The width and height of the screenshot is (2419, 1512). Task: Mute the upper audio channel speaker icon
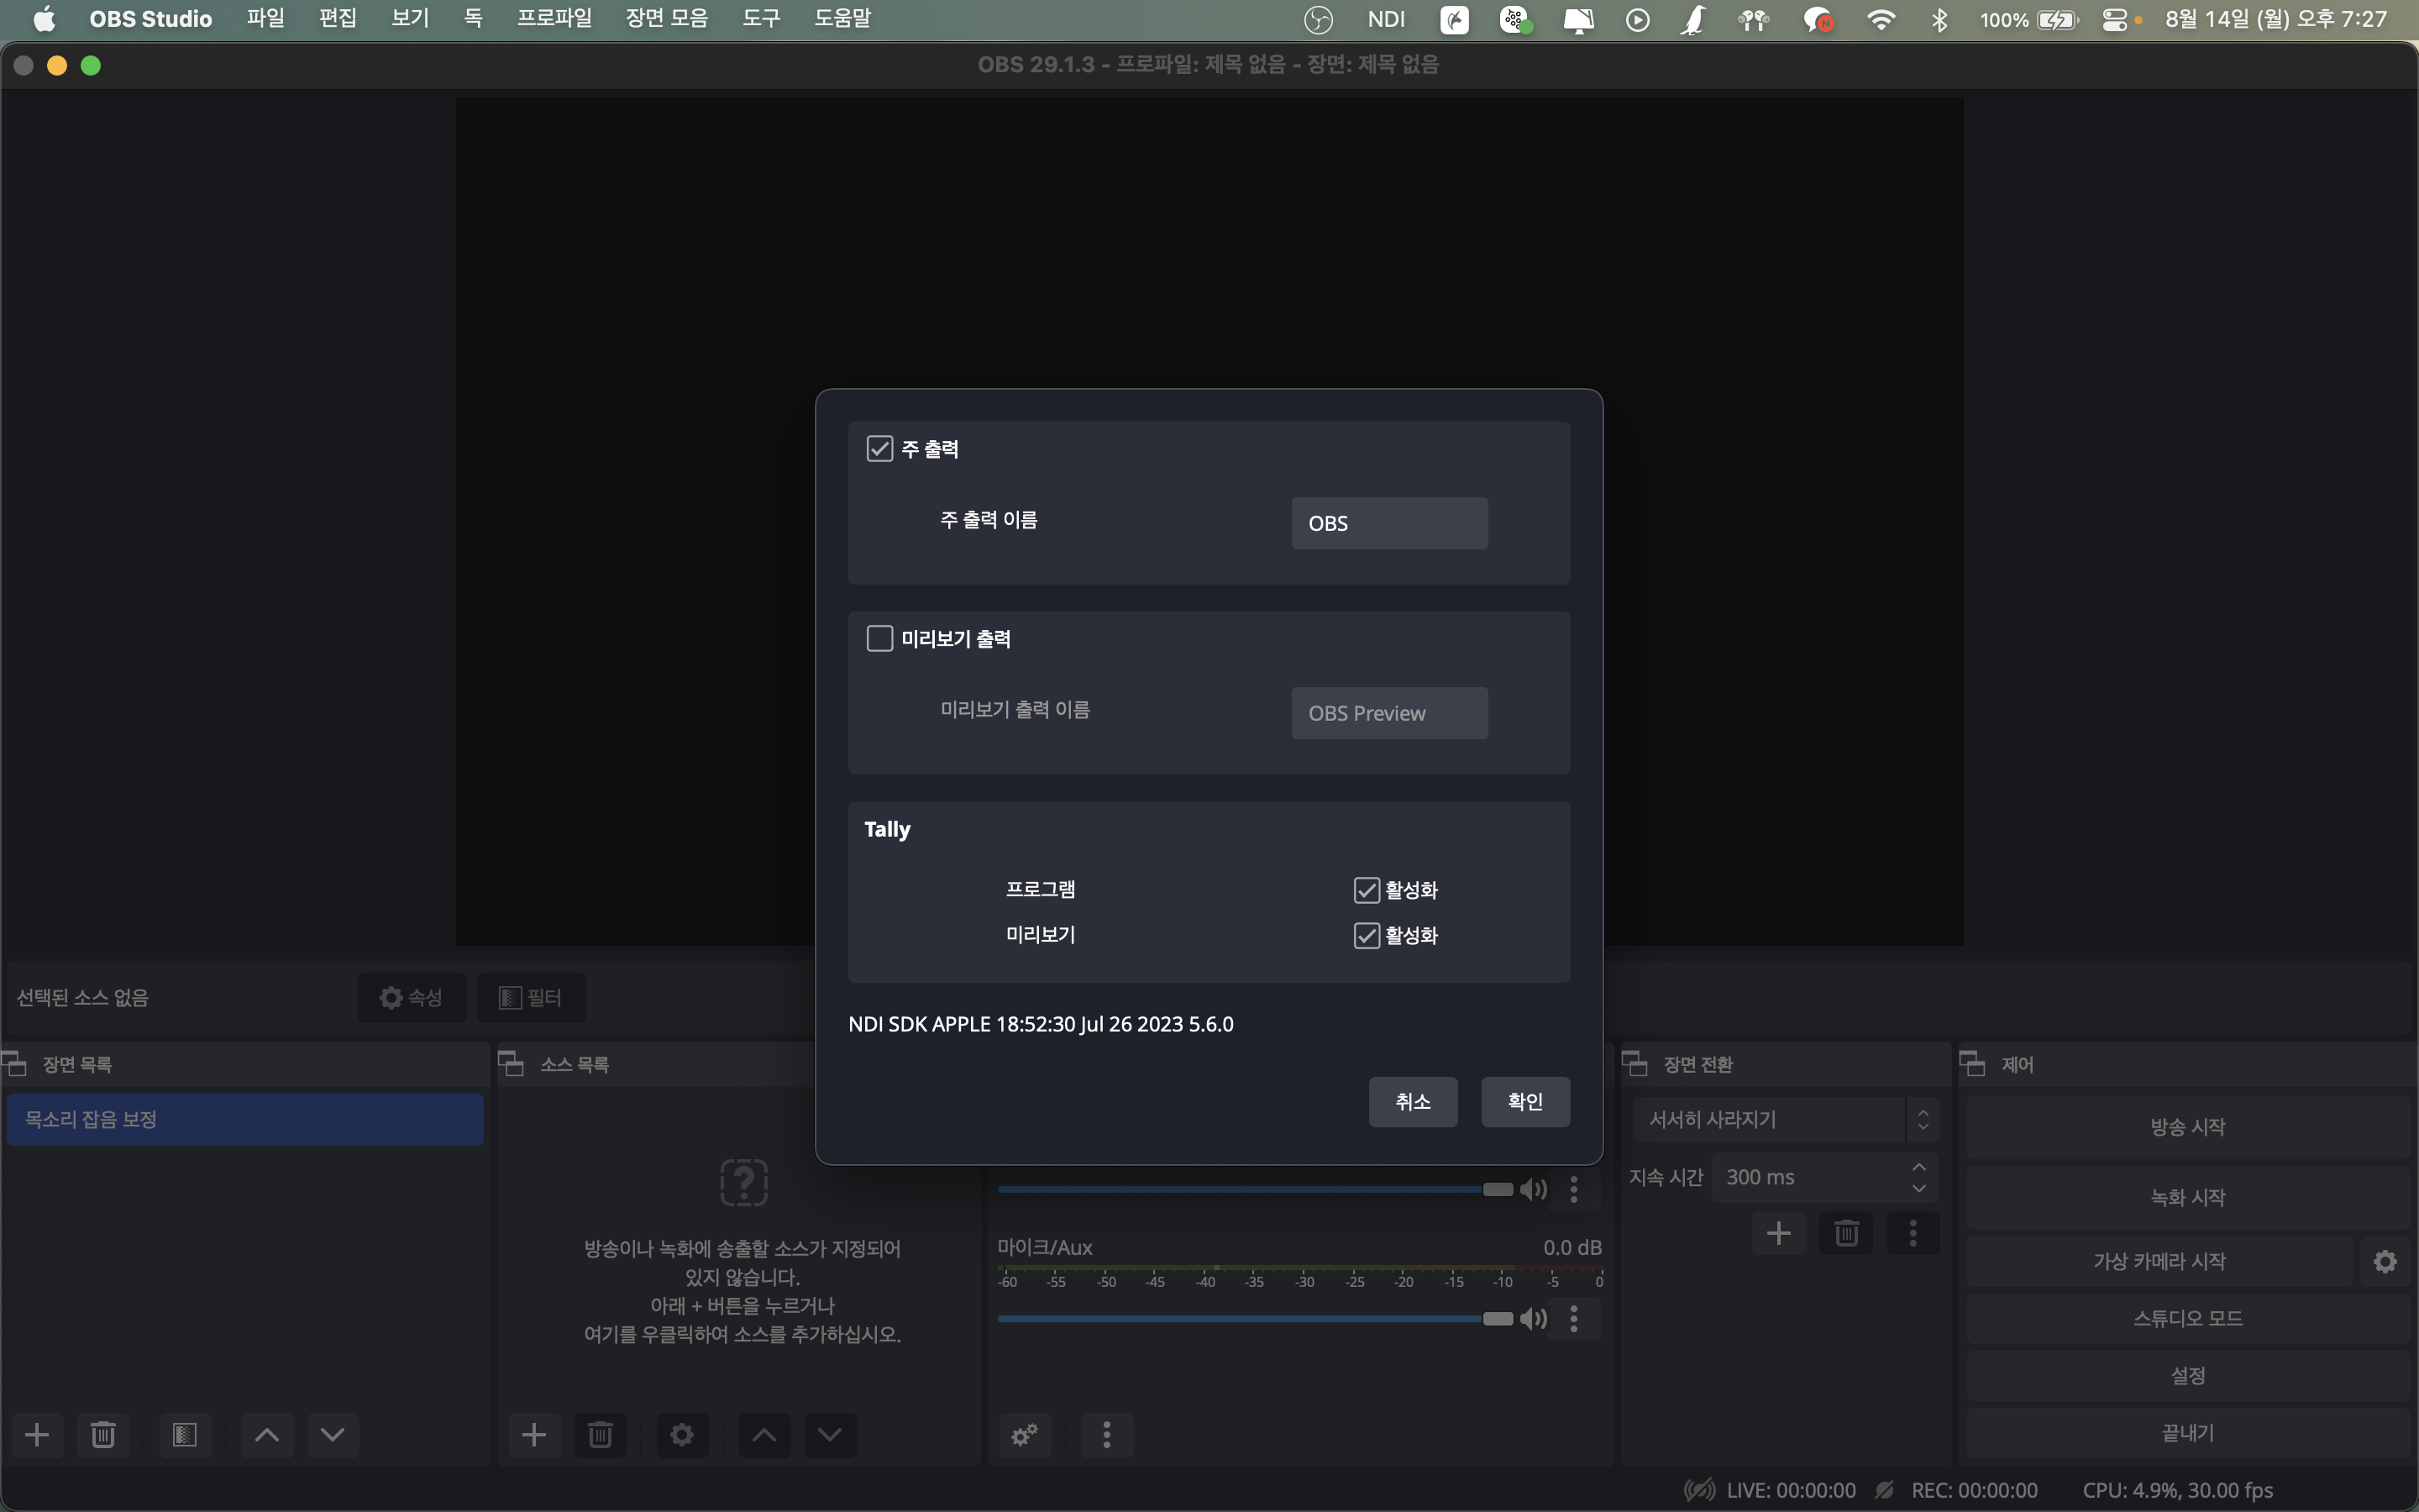(1534, 1189)
